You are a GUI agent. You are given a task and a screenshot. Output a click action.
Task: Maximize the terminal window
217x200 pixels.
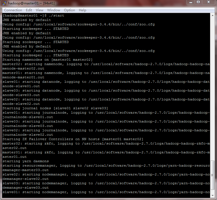coord(198,2)
